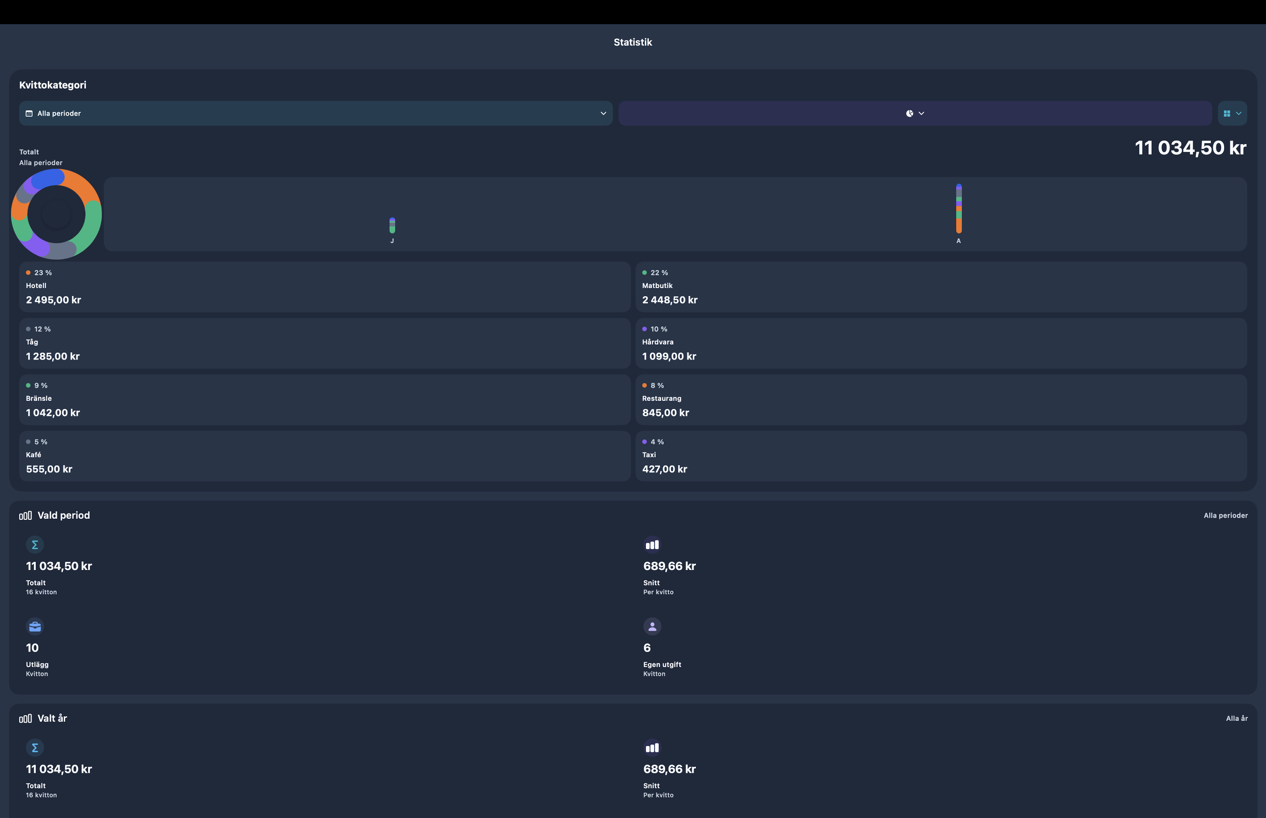Click the Kvittokategori heading
This screenshot has height=818, width=1266.
(x=53, y=85)
